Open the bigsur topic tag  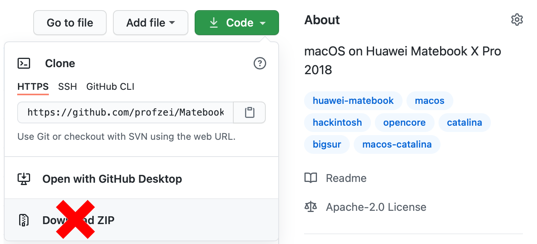point(327,144)
